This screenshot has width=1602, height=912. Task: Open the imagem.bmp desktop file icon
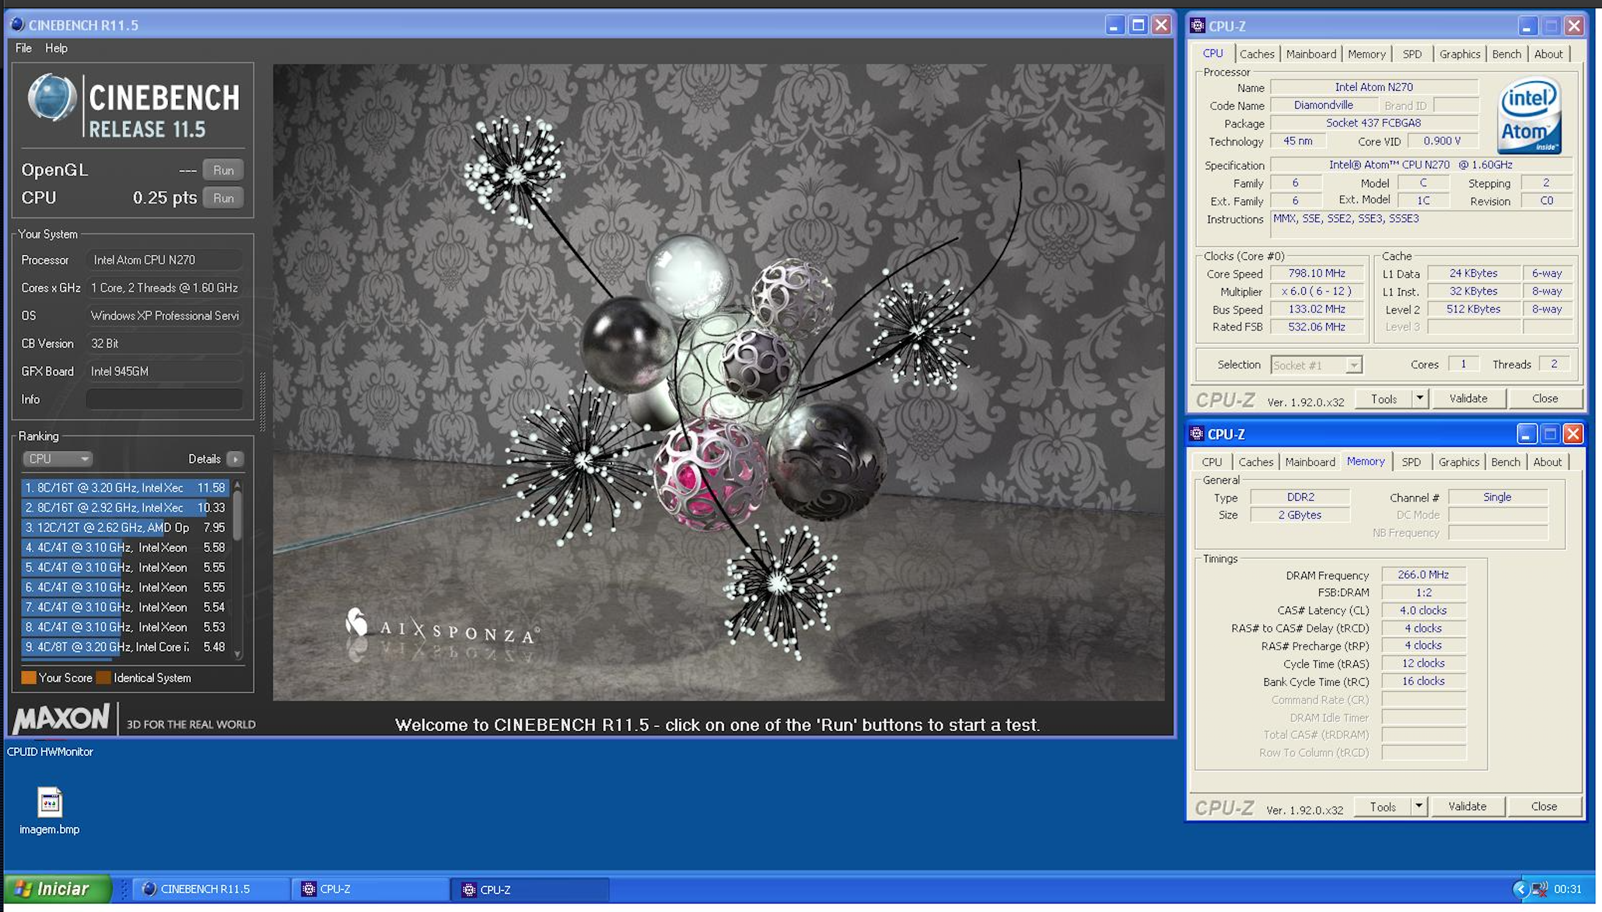[49, 803]
